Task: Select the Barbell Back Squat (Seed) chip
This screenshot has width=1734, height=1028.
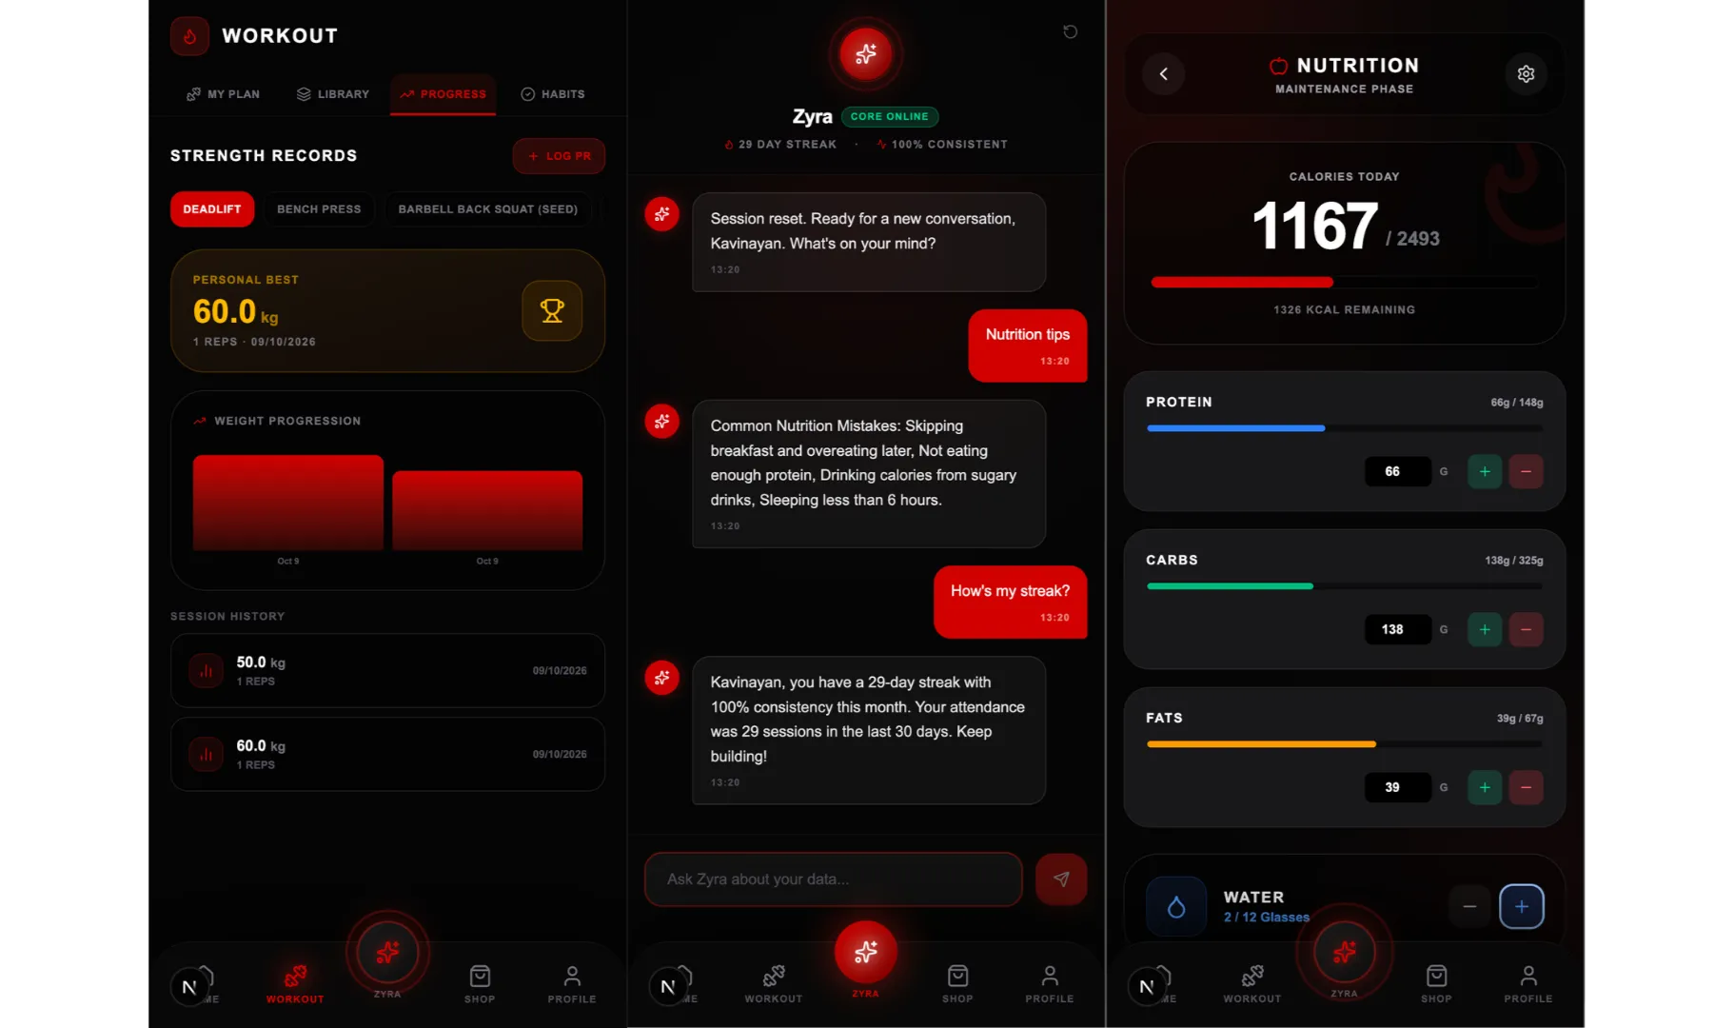Action: coord(487,209)
